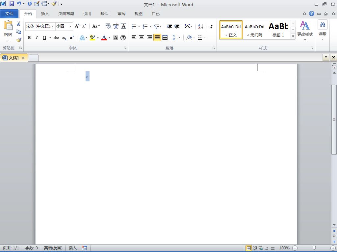337x252 pixels.
Task: Apply the 正文 style
Action: pos(231,30)
